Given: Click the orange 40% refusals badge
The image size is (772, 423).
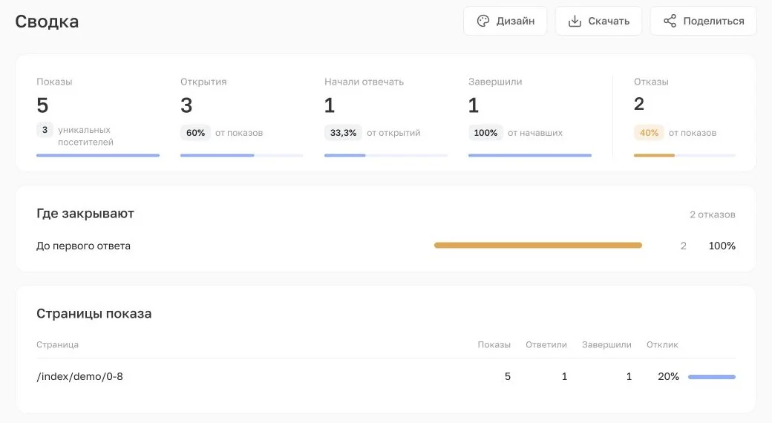Looking at the screenshot, I should [649, 133].
